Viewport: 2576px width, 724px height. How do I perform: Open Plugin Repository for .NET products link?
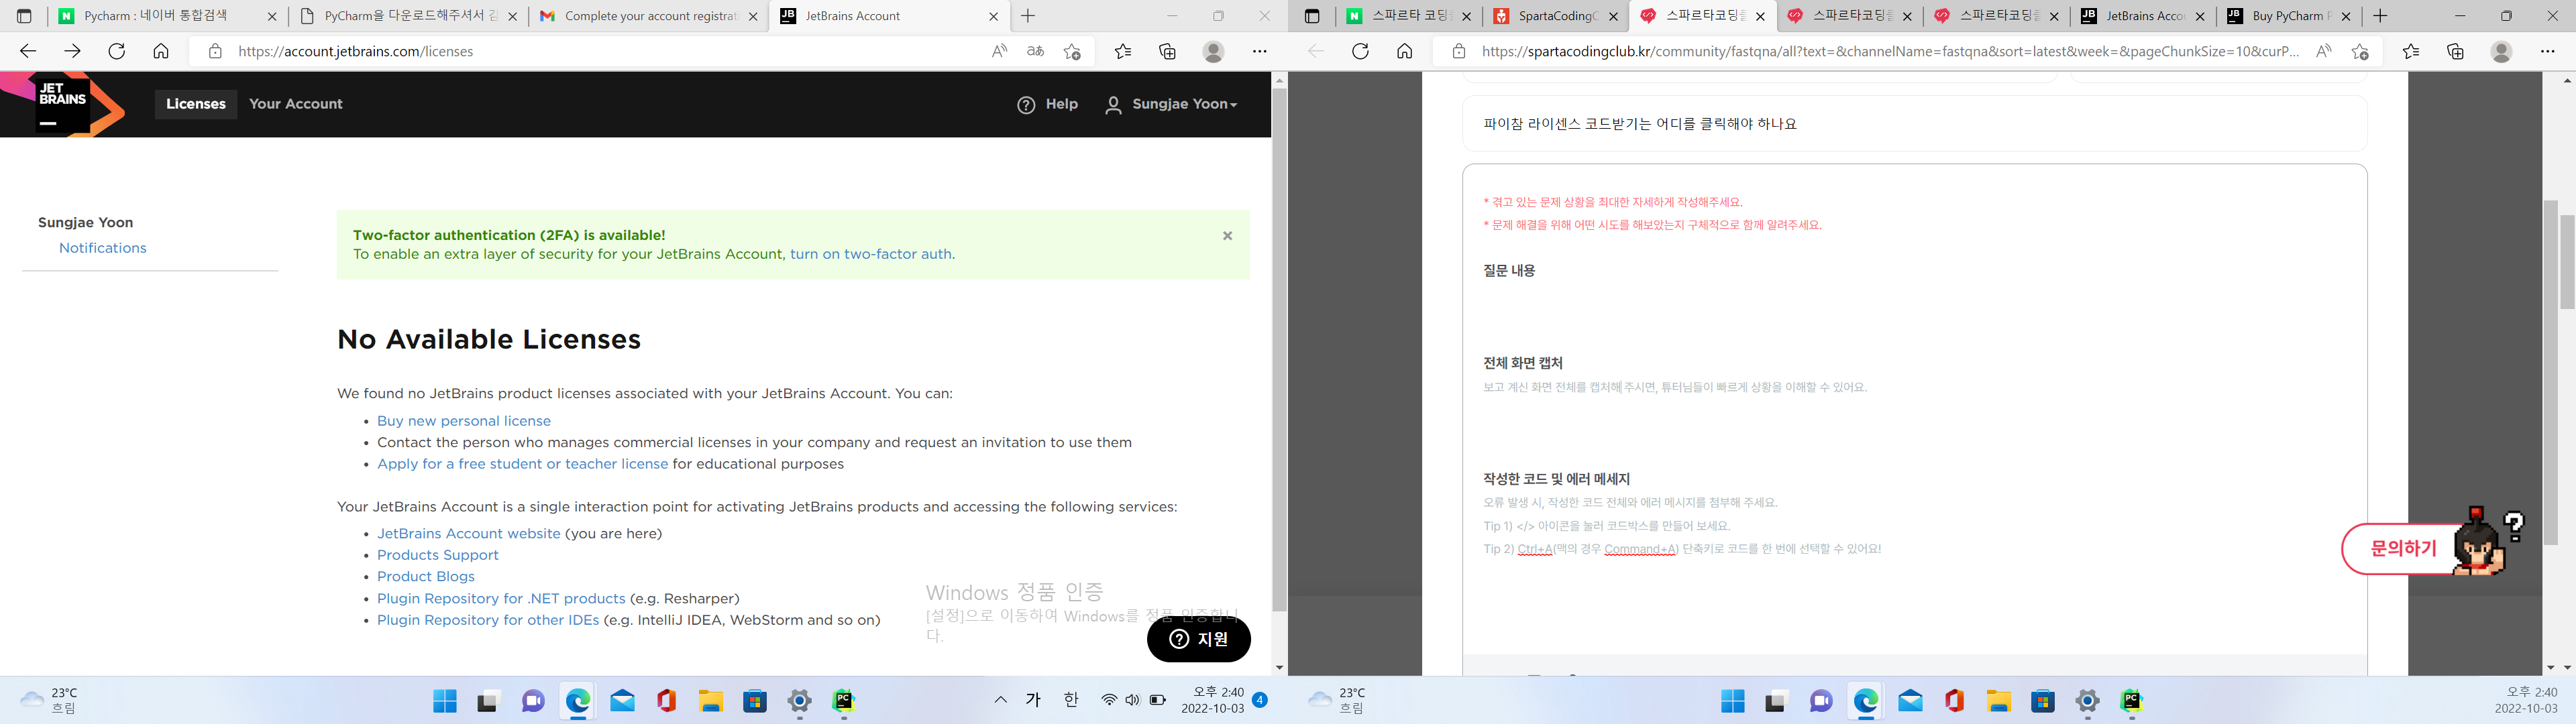coord(501,599)
